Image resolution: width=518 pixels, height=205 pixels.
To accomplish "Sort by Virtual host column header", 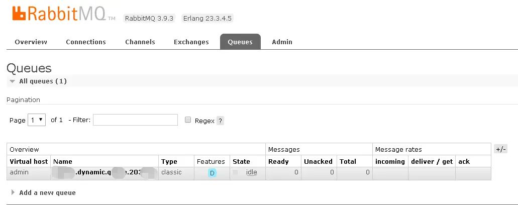I will pos(29,161).
